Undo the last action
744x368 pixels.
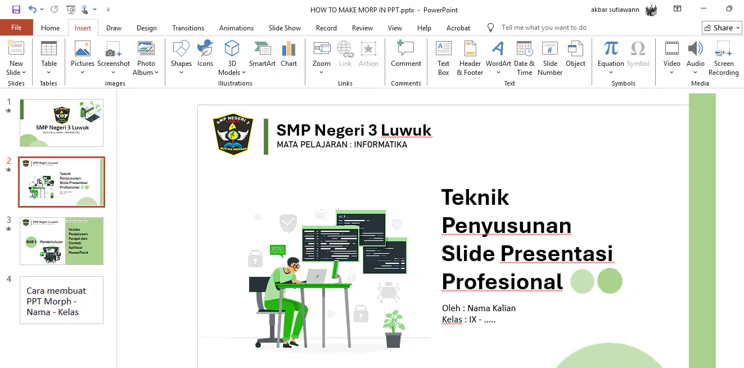click(33, 10)
